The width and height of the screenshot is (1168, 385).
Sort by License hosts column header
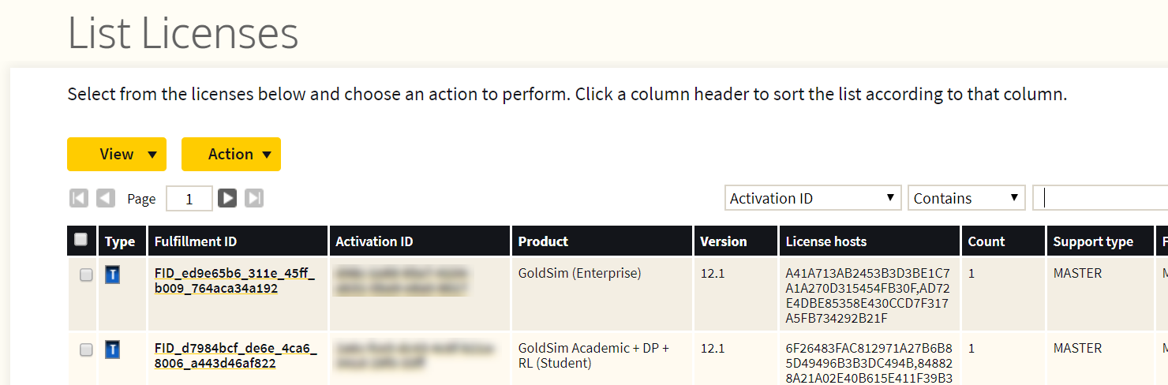[826, 241]
